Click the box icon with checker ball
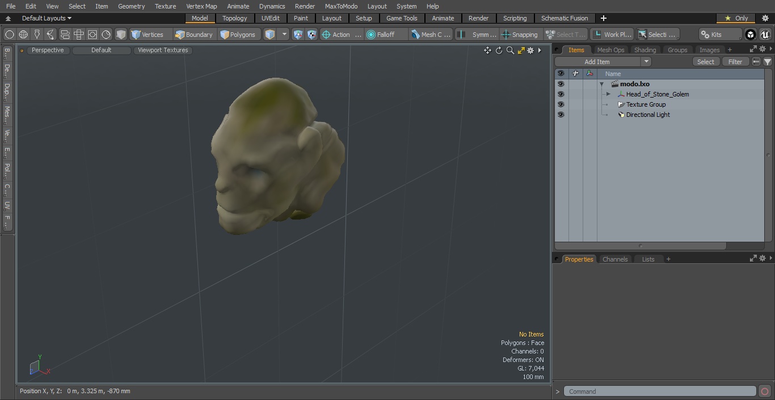The height and width of the screenshot is (400, 775). tap(312, 35)
